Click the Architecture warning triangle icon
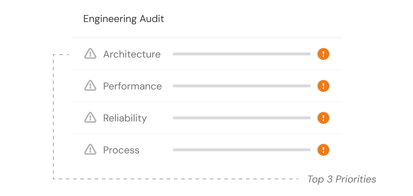The height and width of the screenshot is (196, 413). [90, 54]
